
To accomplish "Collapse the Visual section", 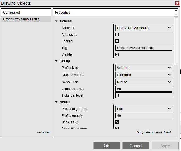I will coord(56,102).
